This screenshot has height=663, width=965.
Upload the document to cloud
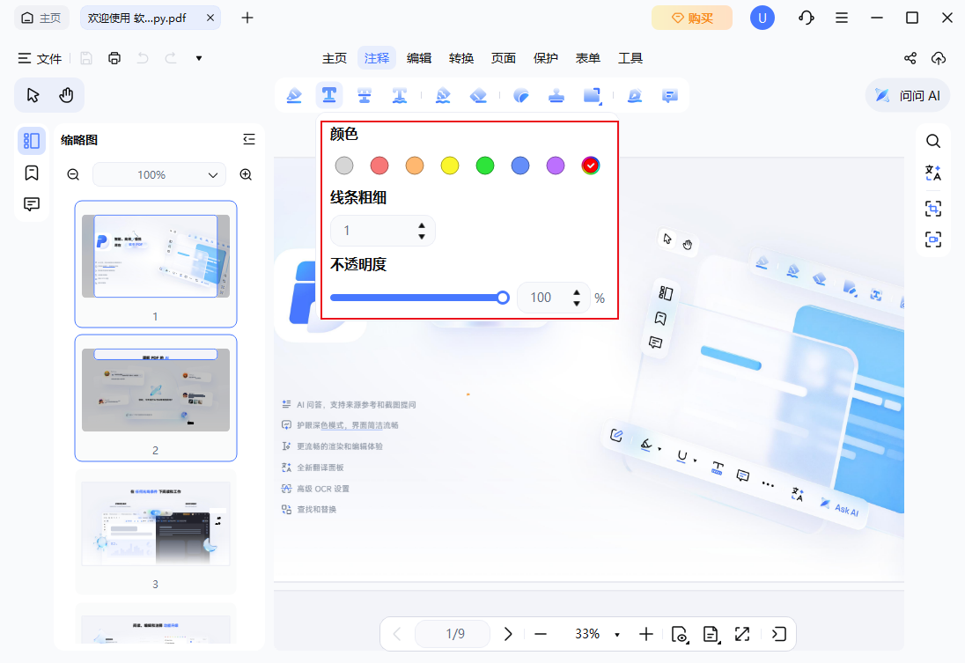939,58
